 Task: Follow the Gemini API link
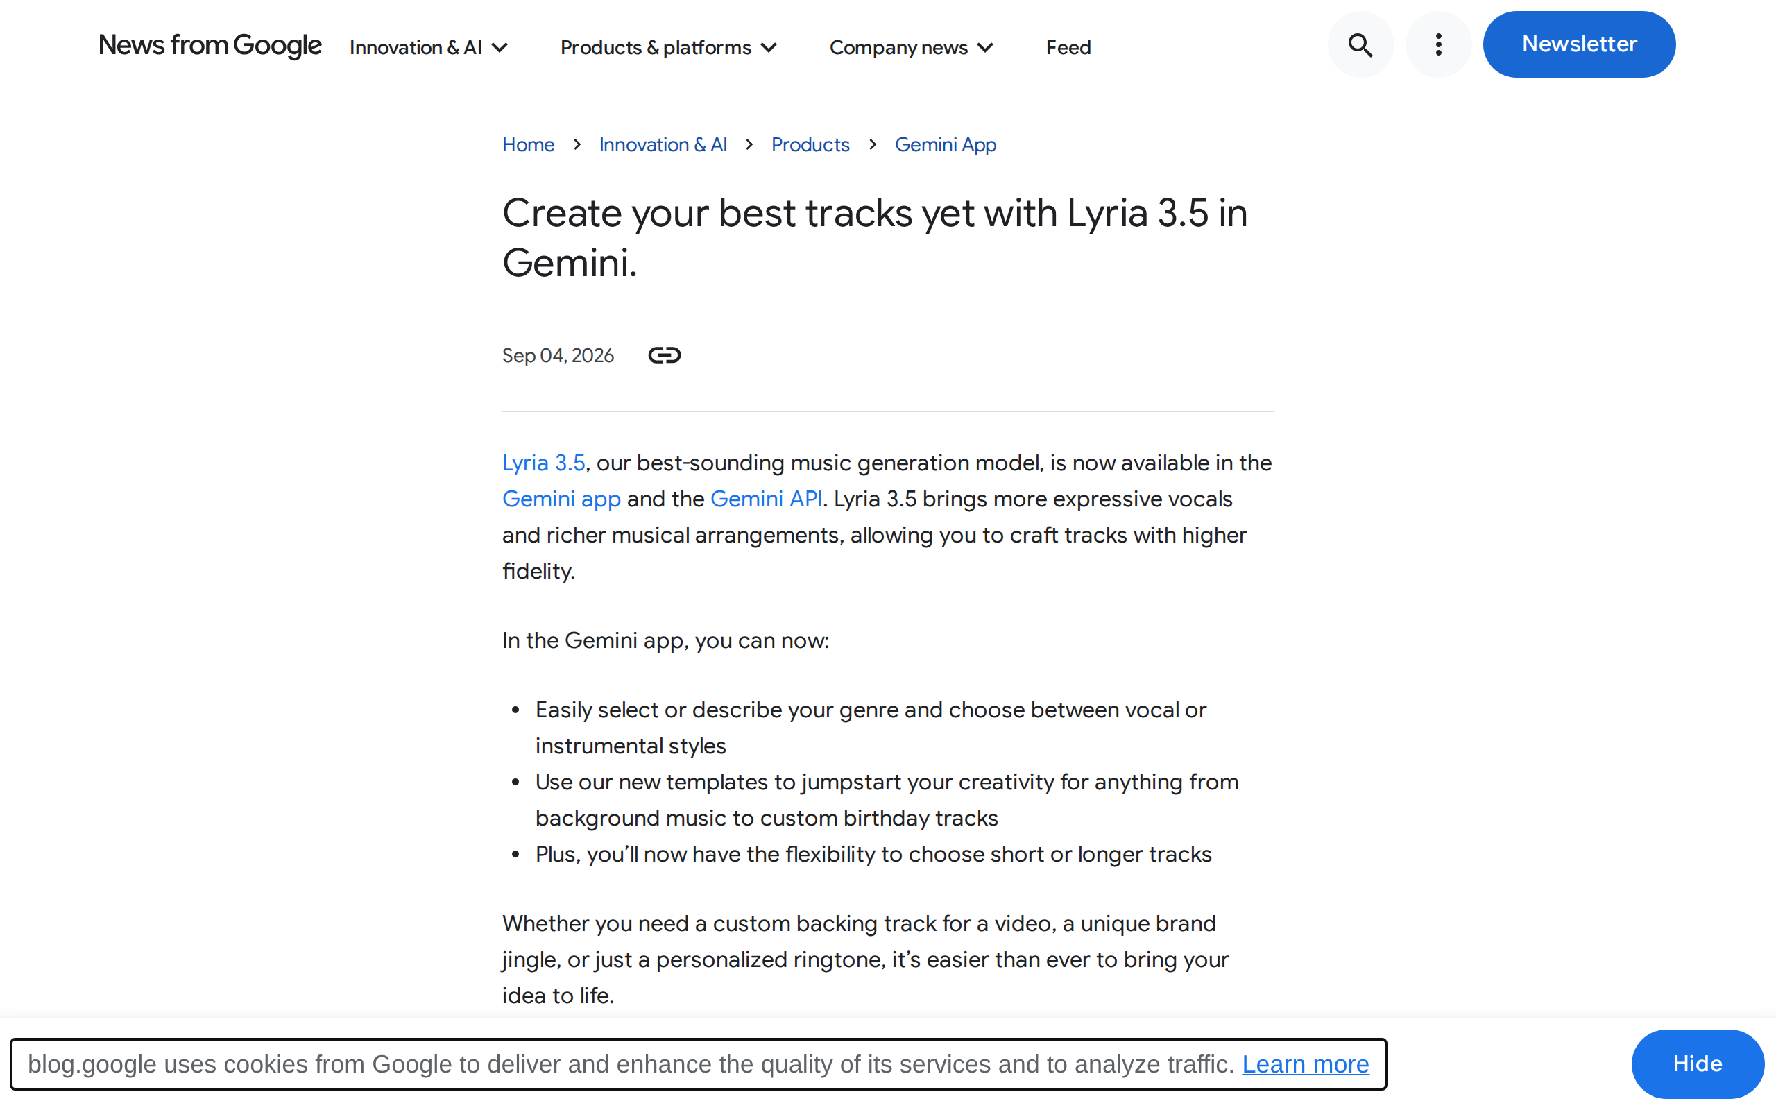coord(765,499)
